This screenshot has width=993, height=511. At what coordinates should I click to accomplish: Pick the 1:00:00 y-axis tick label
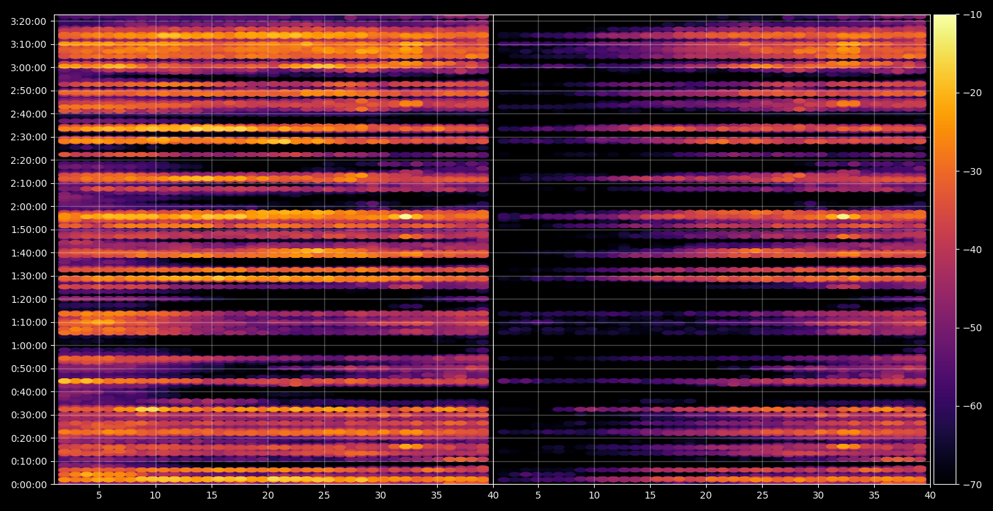(x=28, y=346)
